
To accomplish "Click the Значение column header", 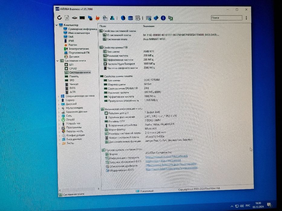I will (149, 26).
